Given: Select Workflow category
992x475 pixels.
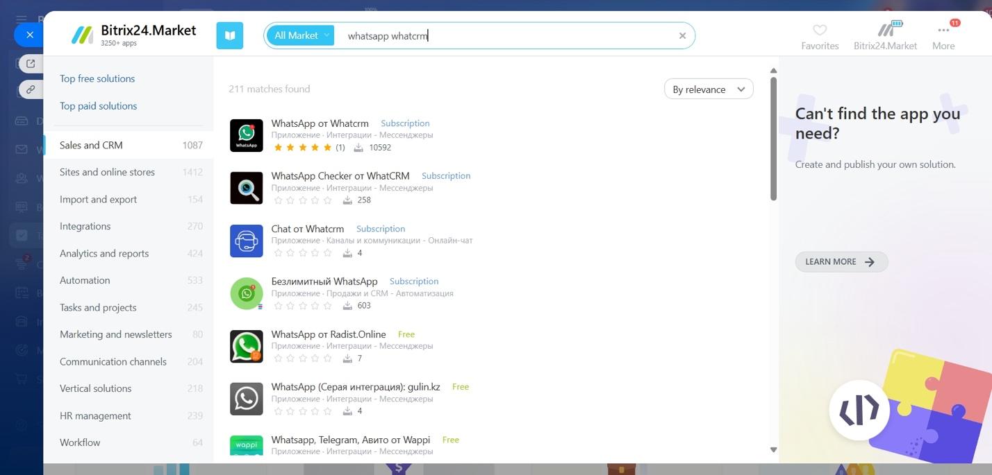Looking at the screenshot, I should pos(129,442).
